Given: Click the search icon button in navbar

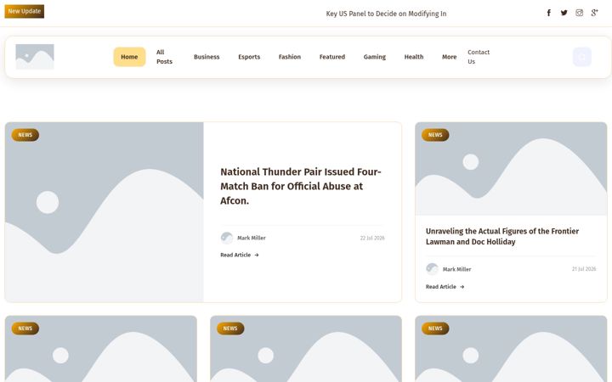Looking at the screenshot, I should 582,57.
